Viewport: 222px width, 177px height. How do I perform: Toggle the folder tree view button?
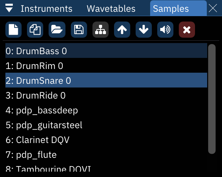(100, 30)
